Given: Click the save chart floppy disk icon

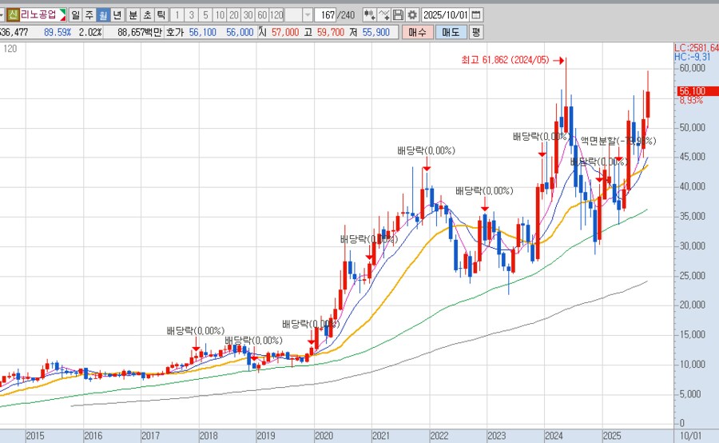Looking at the screenshot, I should (x=398, y=15).
